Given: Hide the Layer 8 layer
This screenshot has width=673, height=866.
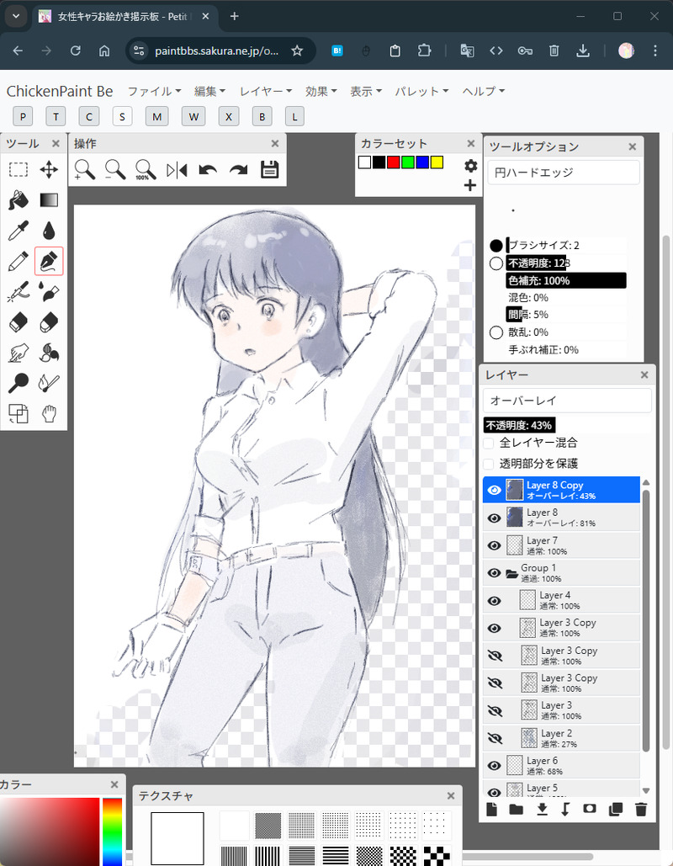Looking at the screenshot, I should 494,518.
